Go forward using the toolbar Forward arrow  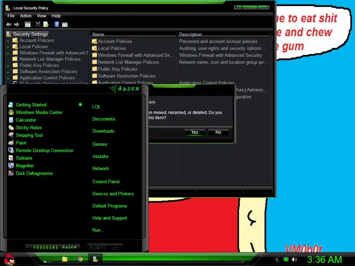coord(17,25)
